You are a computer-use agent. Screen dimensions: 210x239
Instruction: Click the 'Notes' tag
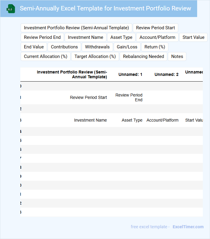(x=177, y=56)
